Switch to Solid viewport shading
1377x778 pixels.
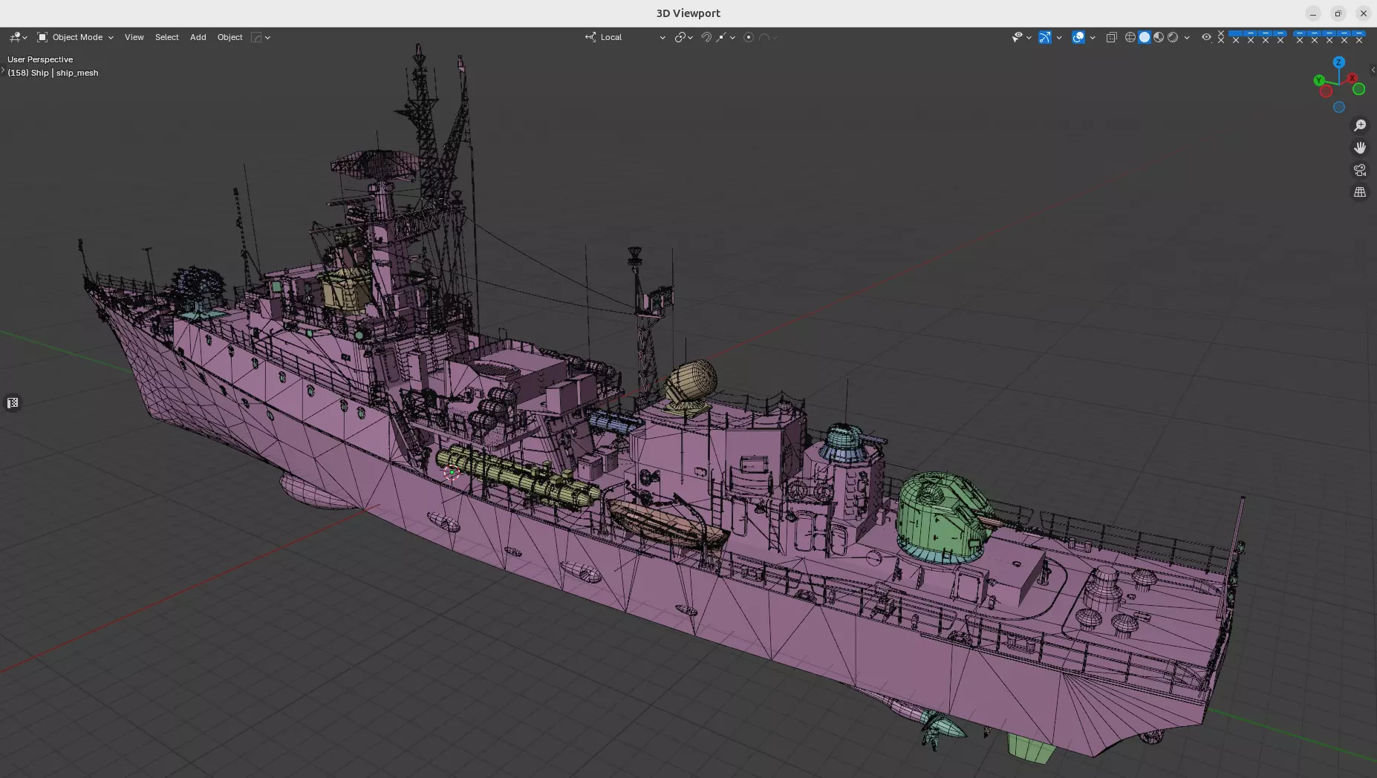pyautogui.click(x=1145, y=37)
